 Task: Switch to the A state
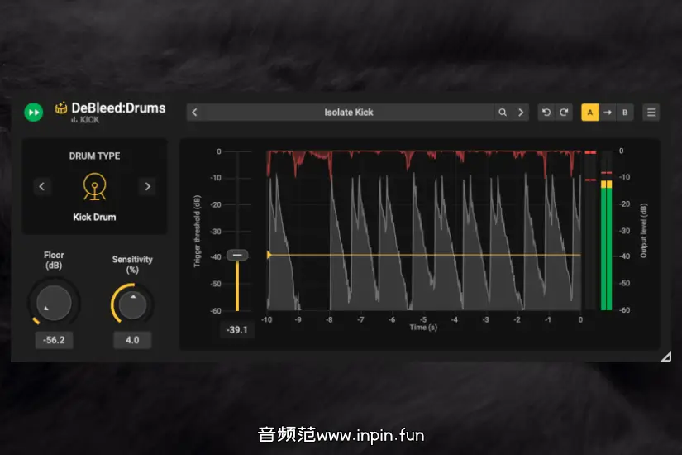(x=590, y=113)
